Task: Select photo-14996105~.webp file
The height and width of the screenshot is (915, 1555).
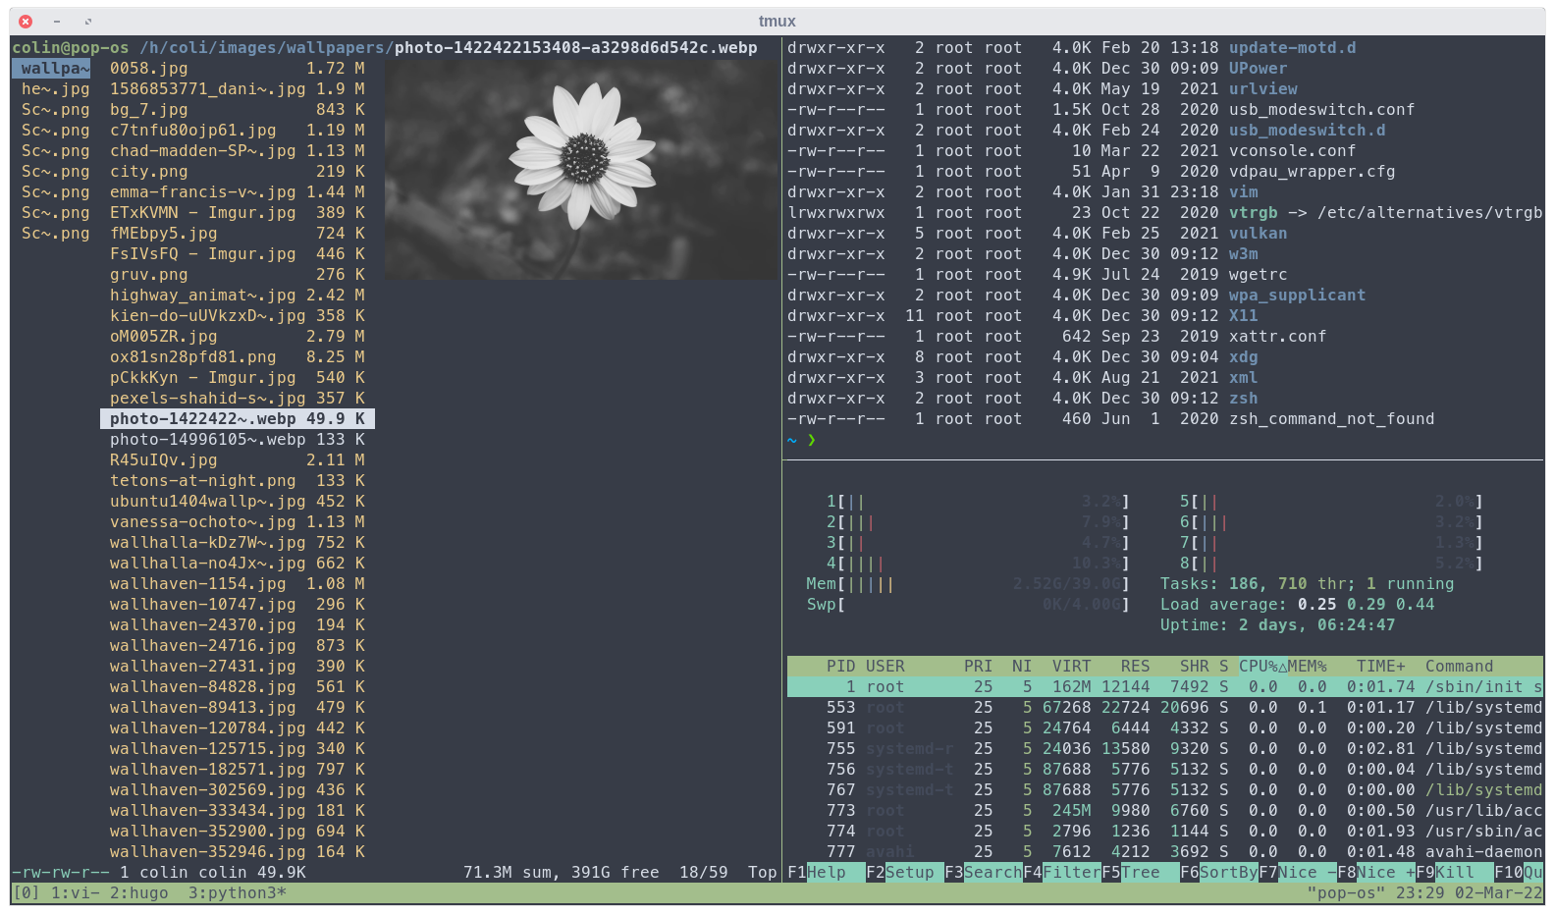Action: click(238, 440)
